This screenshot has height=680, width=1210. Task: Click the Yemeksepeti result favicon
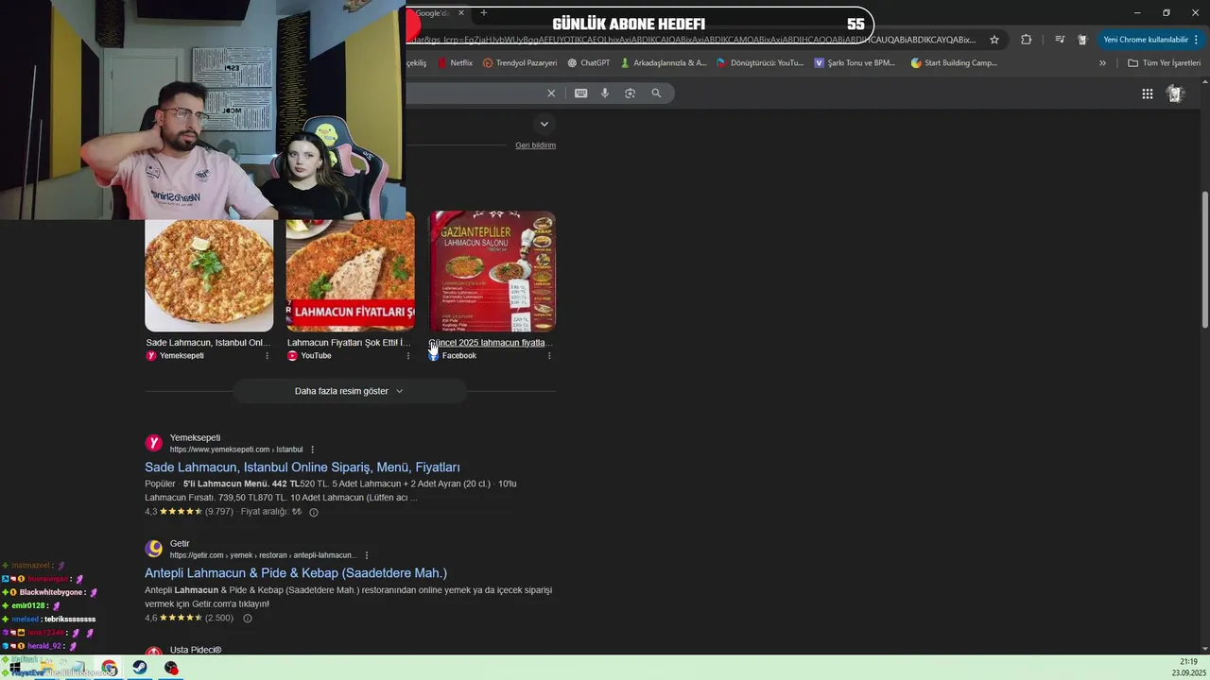[x=154, y=443]
